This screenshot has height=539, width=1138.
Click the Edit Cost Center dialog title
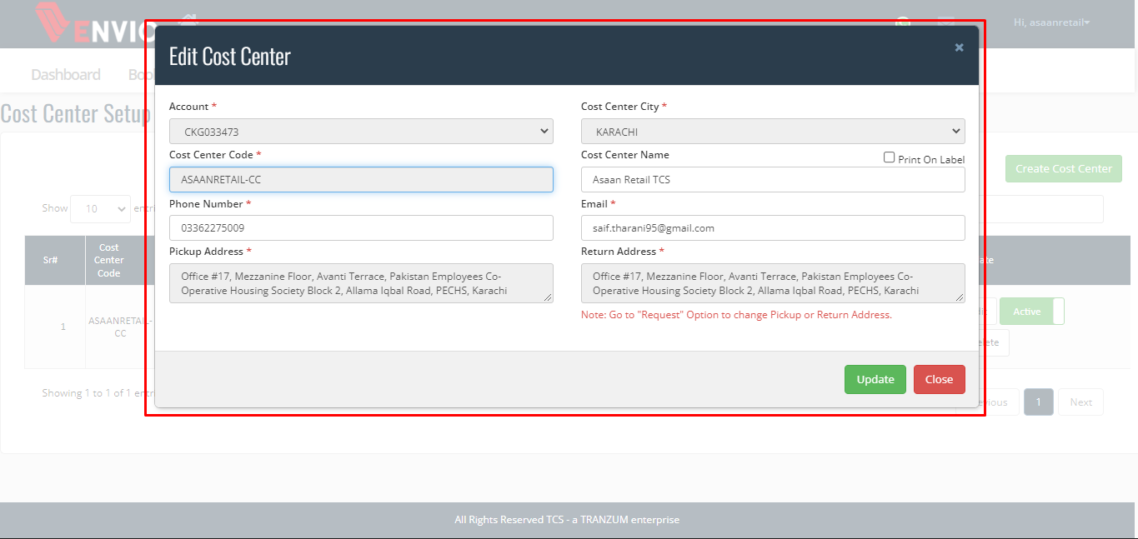tap(229, 57)
